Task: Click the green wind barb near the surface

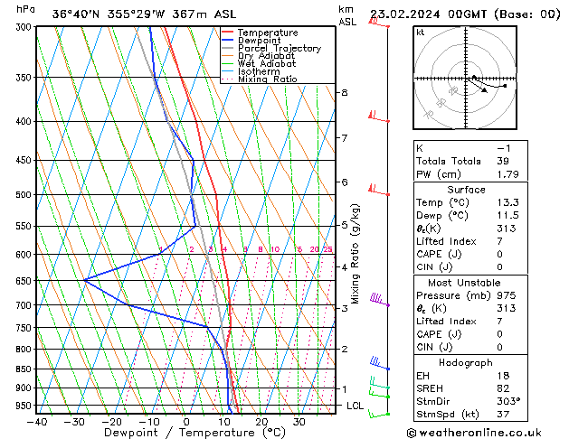Action: tap(378, 414)
